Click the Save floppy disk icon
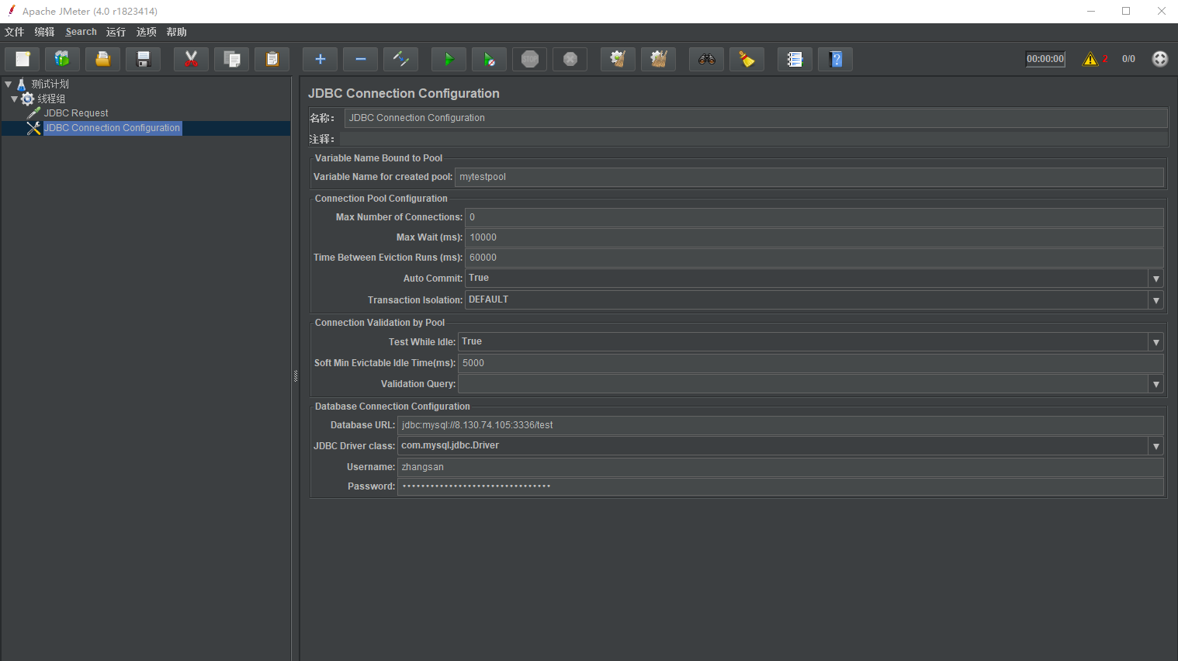 (x=144, y=59)
